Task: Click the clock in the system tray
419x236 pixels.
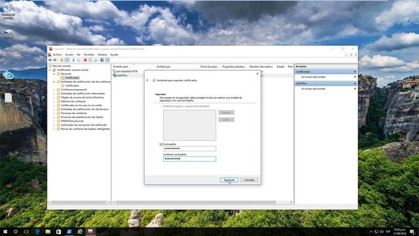Action: click(x=400, y=231)
